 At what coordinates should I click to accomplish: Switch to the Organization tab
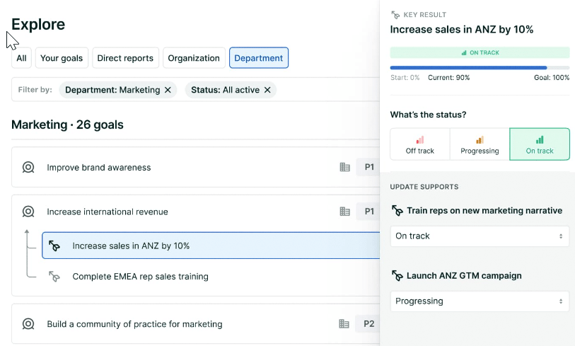(x=194, y=58)
